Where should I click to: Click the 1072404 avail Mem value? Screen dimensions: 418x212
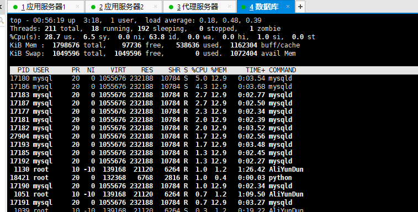pyautogui.click(x=244, y=54)
